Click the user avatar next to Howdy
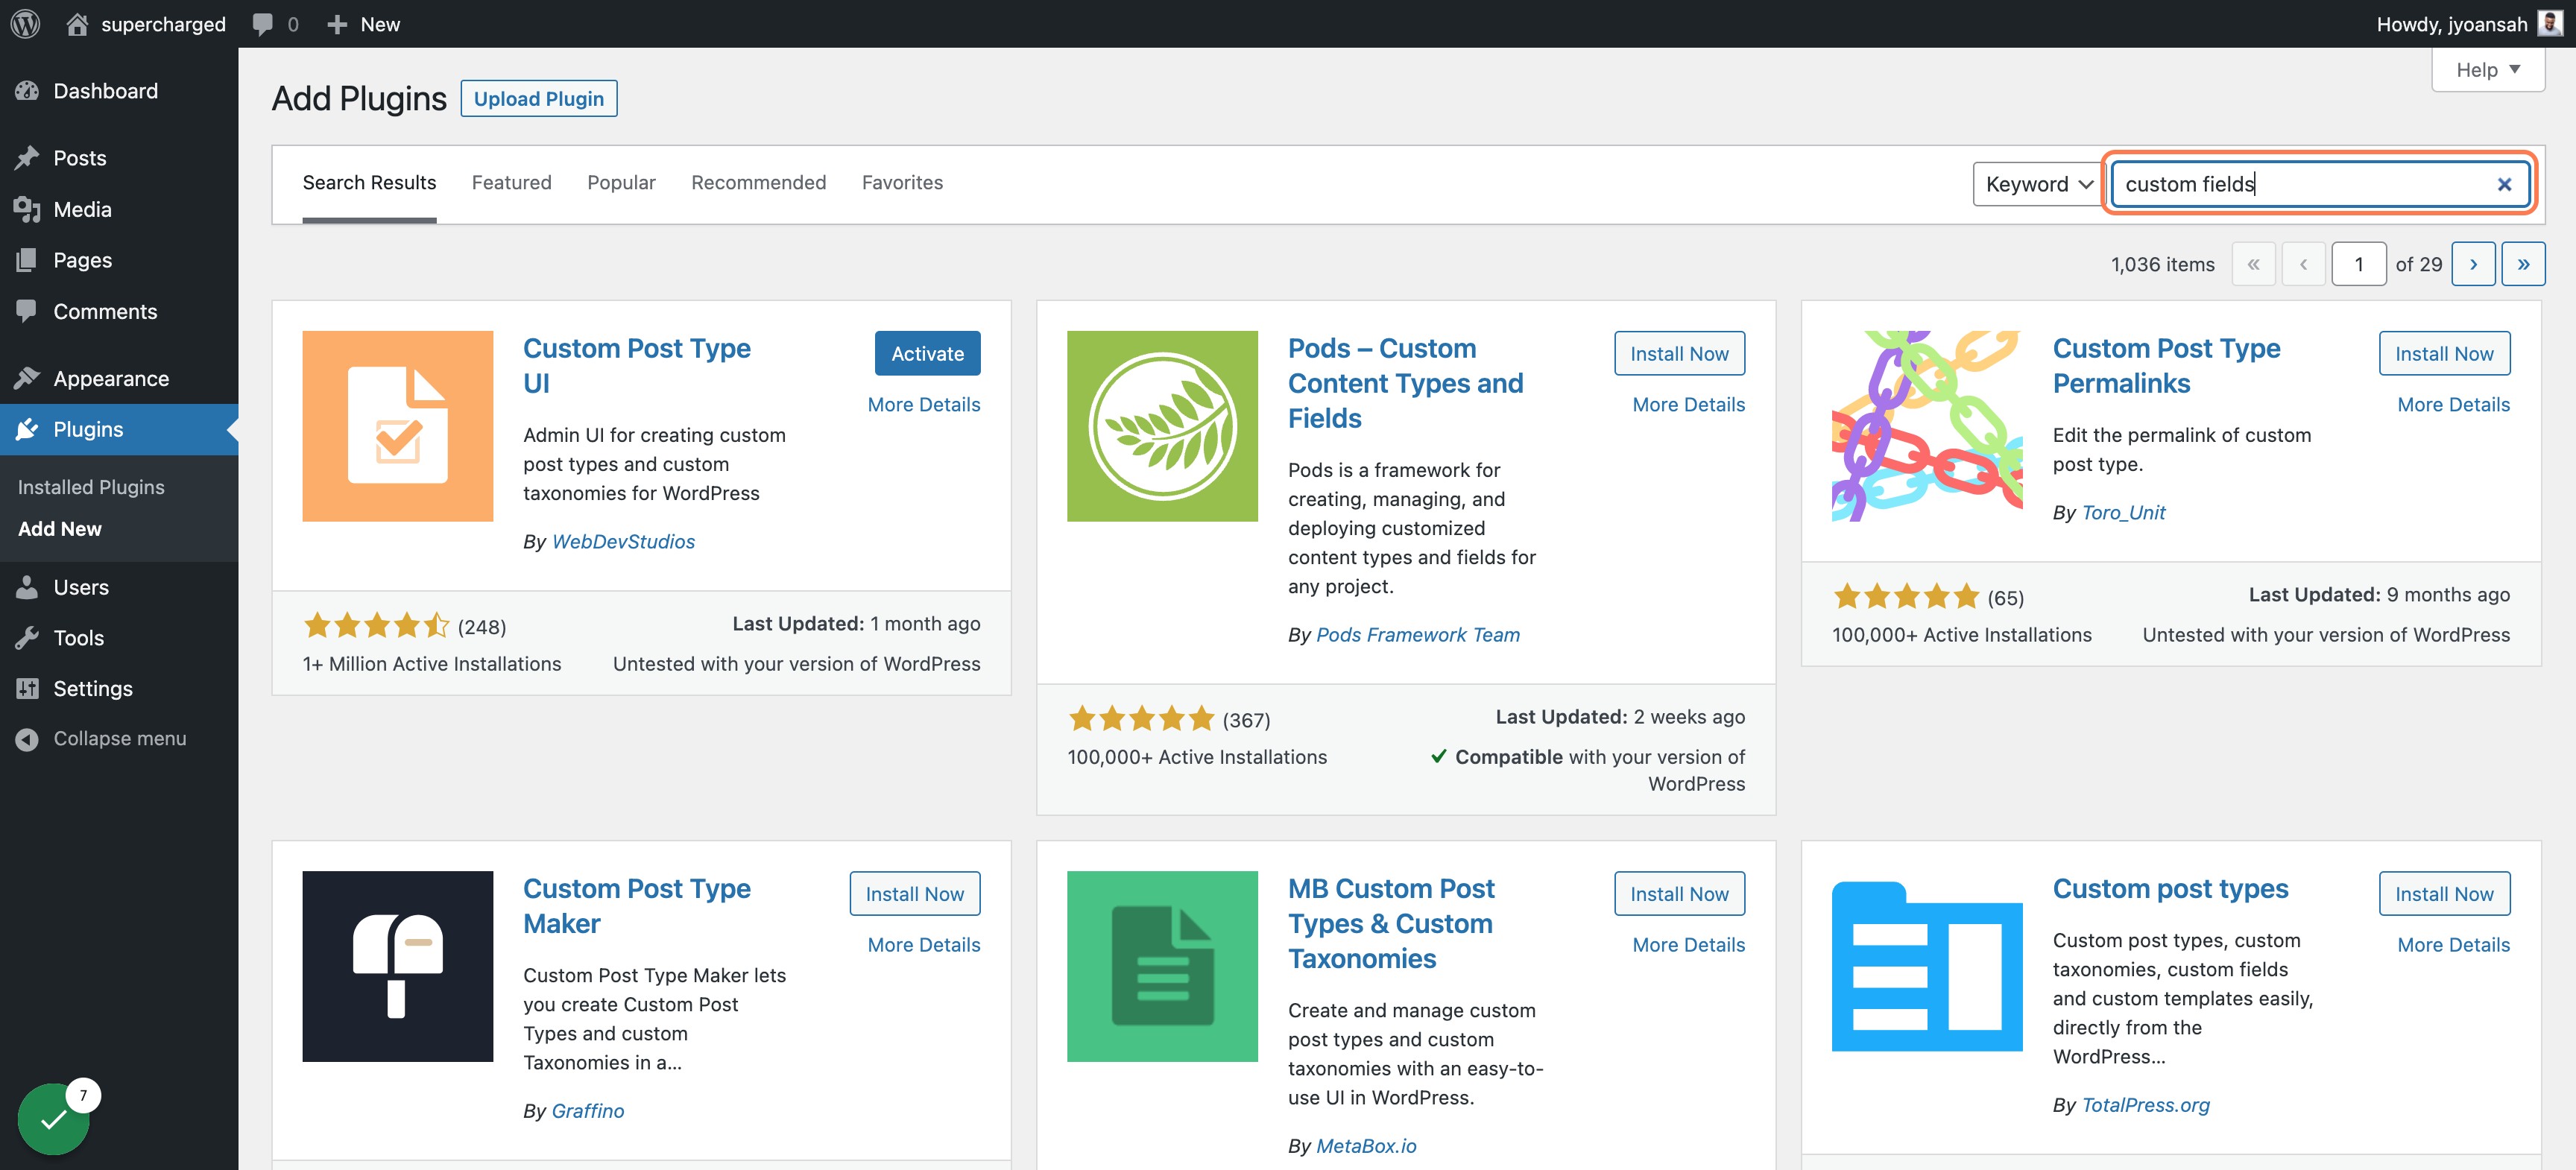This screenshot has height=1170, width=2576. point(2551,24)
